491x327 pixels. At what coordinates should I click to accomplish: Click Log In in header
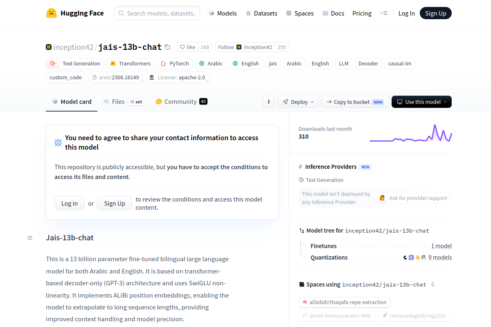(x=406, y=13)
